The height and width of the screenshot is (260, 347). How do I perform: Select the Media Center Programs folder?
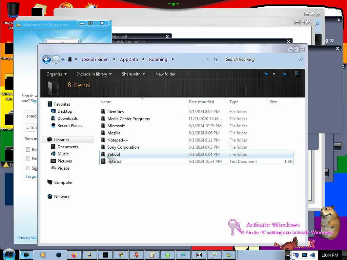click(x=196, y=119)
